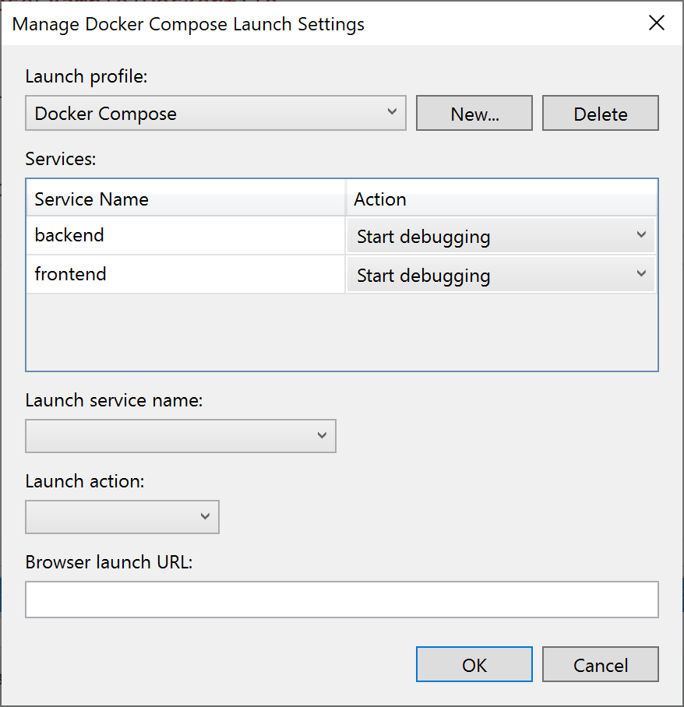This screenshot has height=707, width=684.
Task: Close the Manage Docker Compose dialog
Action: (657, 23)
